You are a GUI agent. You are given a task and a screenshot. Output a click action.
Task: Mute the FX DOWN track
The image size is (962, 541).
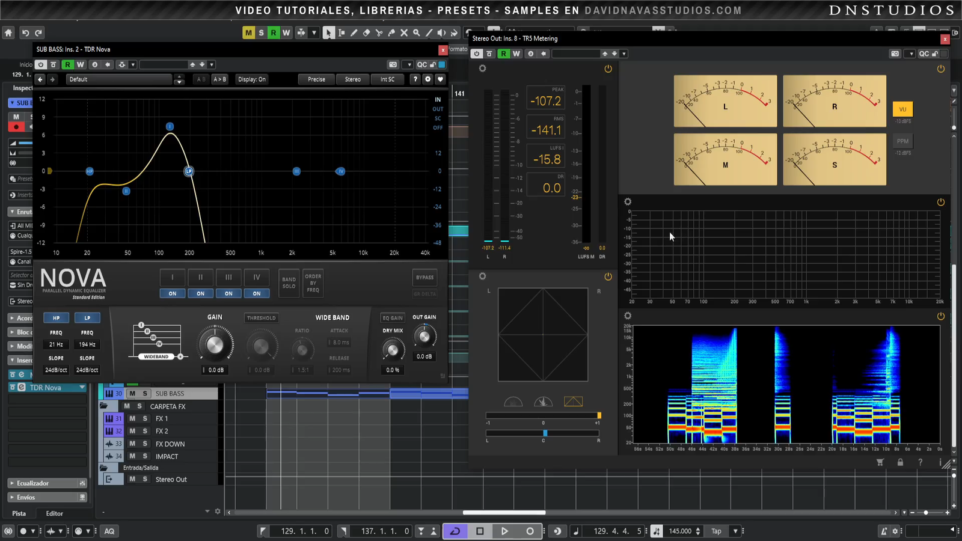point(132,444)
